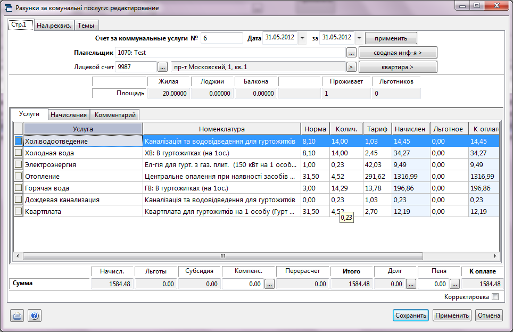The height and width of the screenshot is (332, 513).
Task: Click 'ГВ: В гуртожитках (на 1ос.)' cell
Action: pos(222,188)
